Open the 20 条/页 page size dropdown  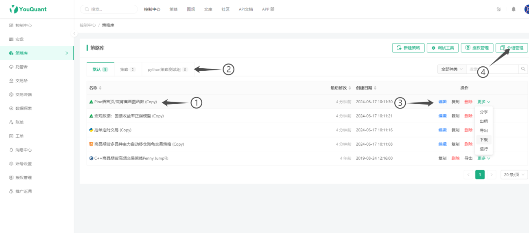[x=514, y=174]
